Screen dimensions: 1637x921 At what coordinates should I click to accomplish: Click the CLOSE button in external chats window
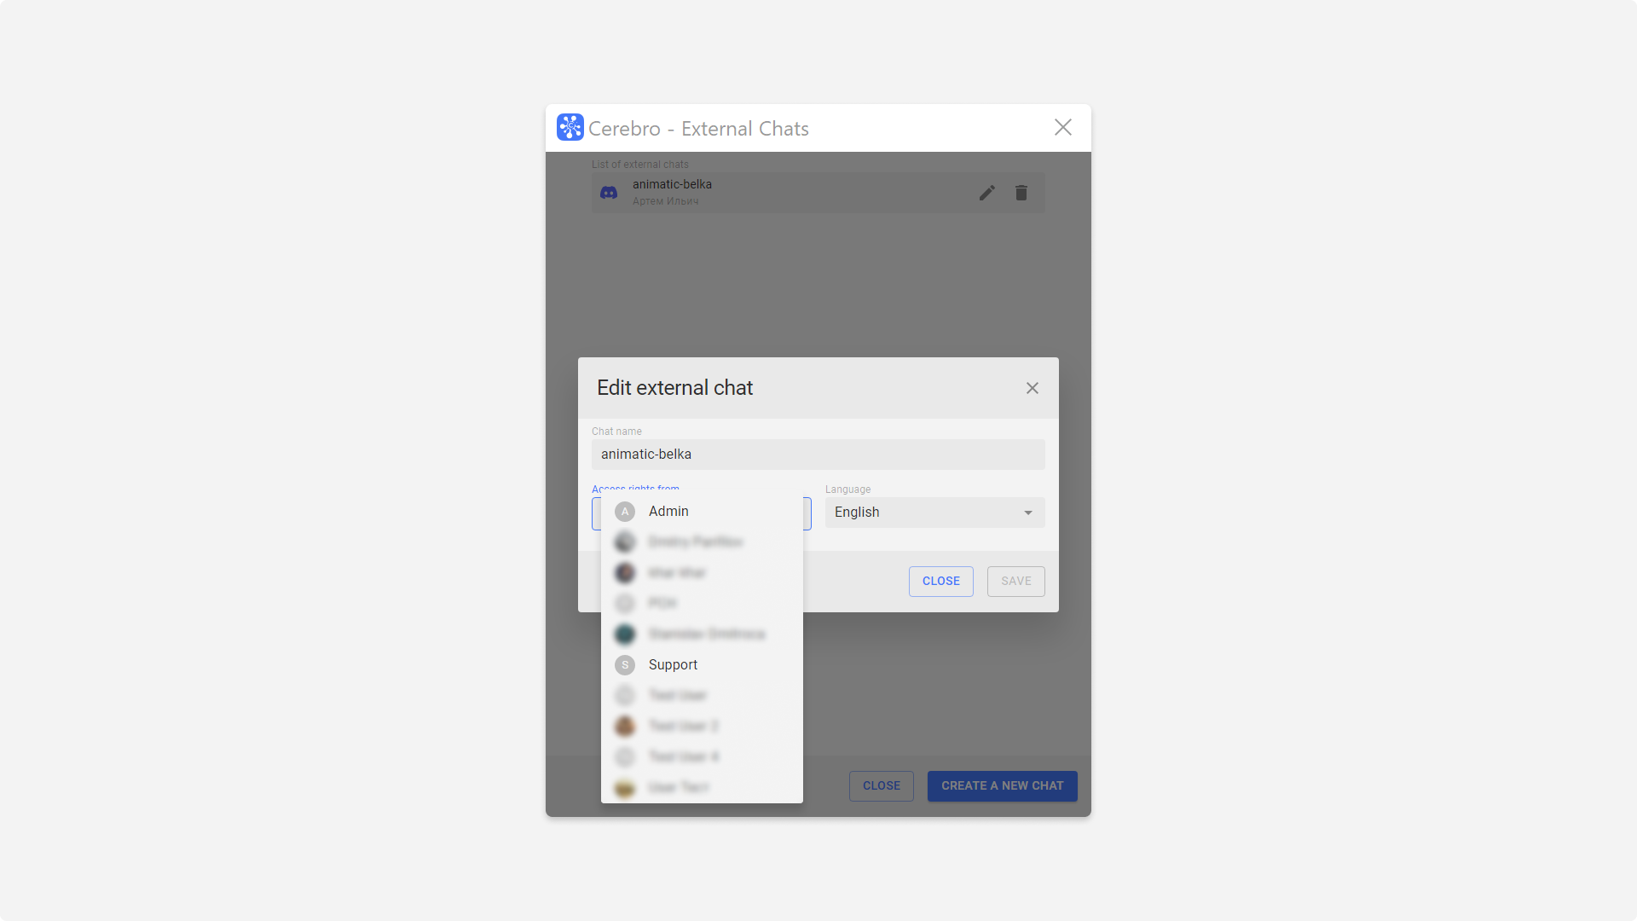tap(882, 785)
